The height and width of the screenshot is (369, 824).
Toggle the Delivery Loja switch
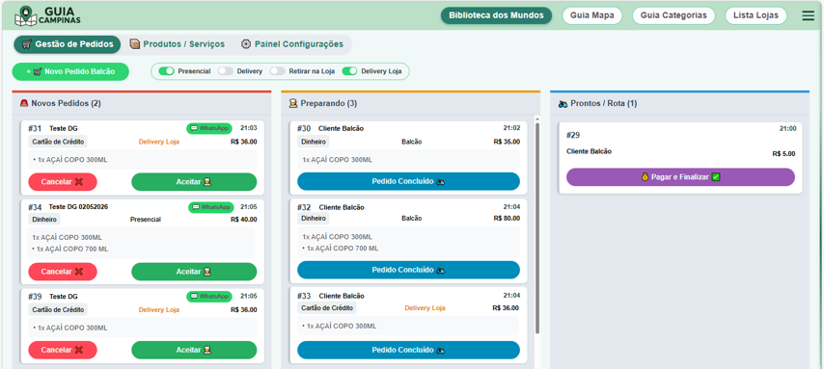(349, 71)
